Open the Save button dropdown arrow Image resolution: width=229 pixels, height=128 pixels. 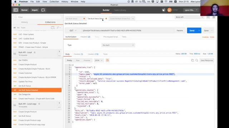coord(212,31)
